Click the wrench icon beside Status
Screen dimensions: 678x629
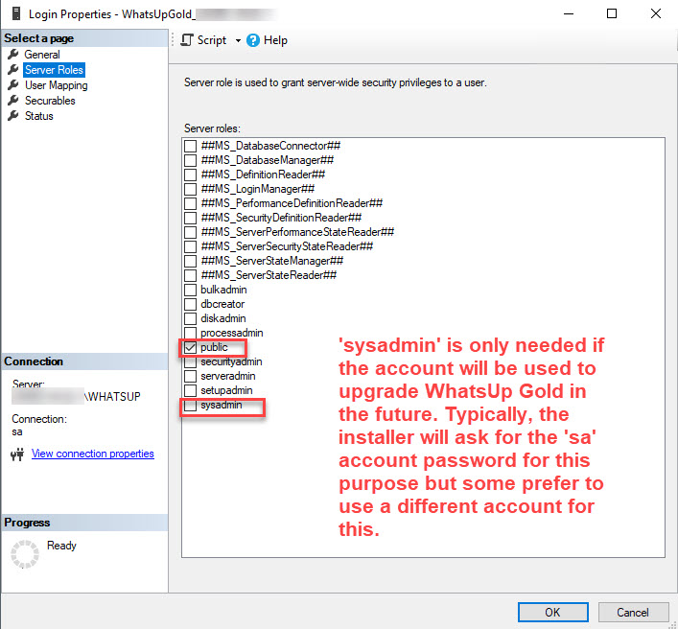point(13,115)
